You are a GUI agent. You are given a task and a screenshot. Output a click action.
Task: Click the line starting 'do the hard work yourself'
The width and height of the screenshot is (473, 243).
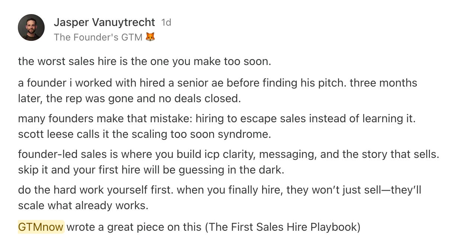tap(219, 190)
